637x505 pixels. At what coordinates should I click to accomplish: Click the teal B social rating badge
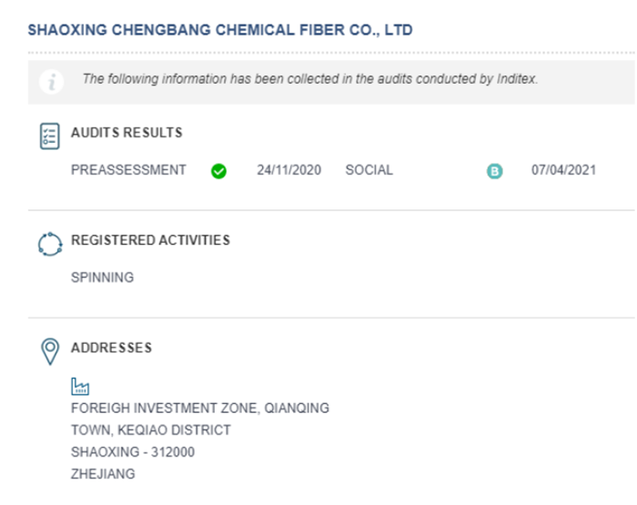[494, 171]
